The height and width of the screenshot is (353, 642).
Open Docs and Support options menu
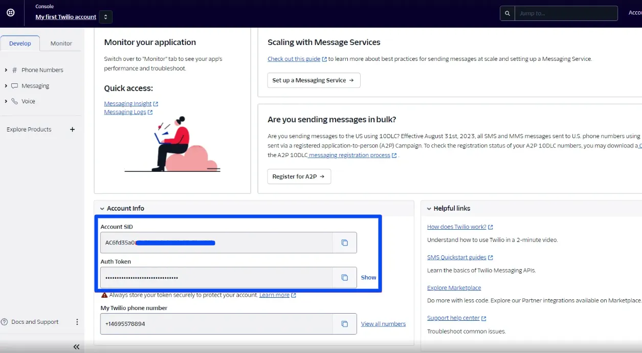(x=77, y=322)
